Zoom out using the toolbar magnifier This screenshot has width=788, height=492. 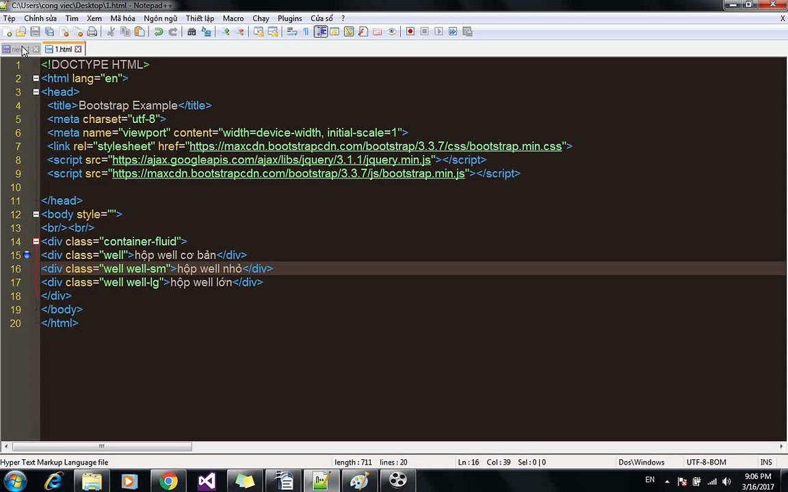tap(239, 31)
